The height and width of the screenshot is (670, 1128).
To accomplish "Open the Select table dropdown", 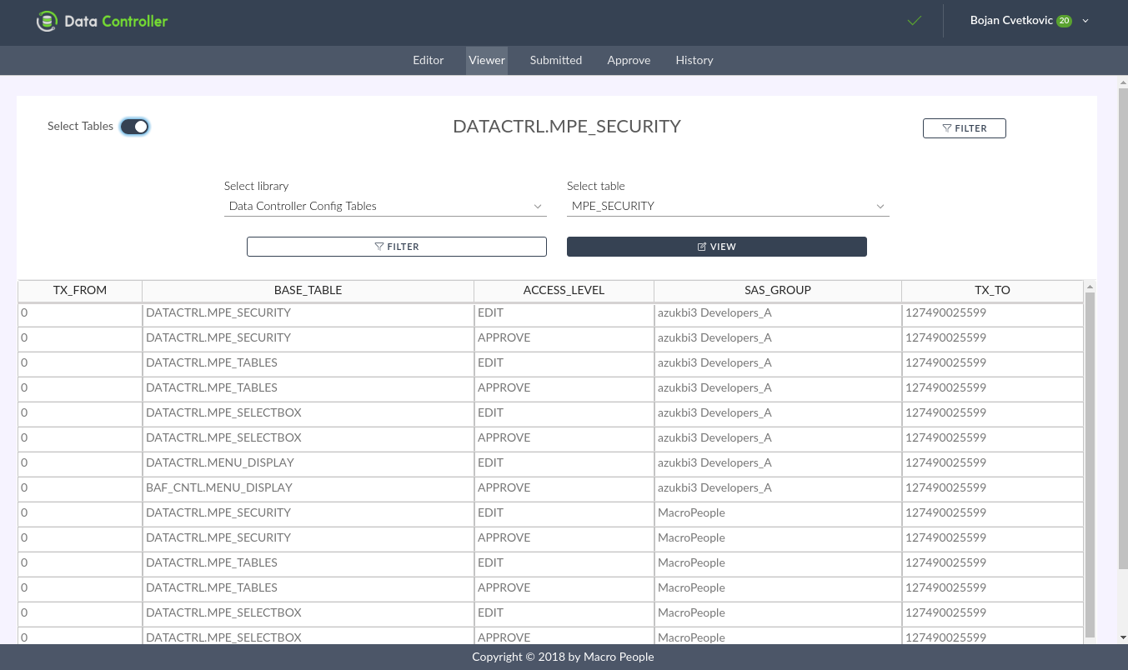I will click(x=727, y=206).
